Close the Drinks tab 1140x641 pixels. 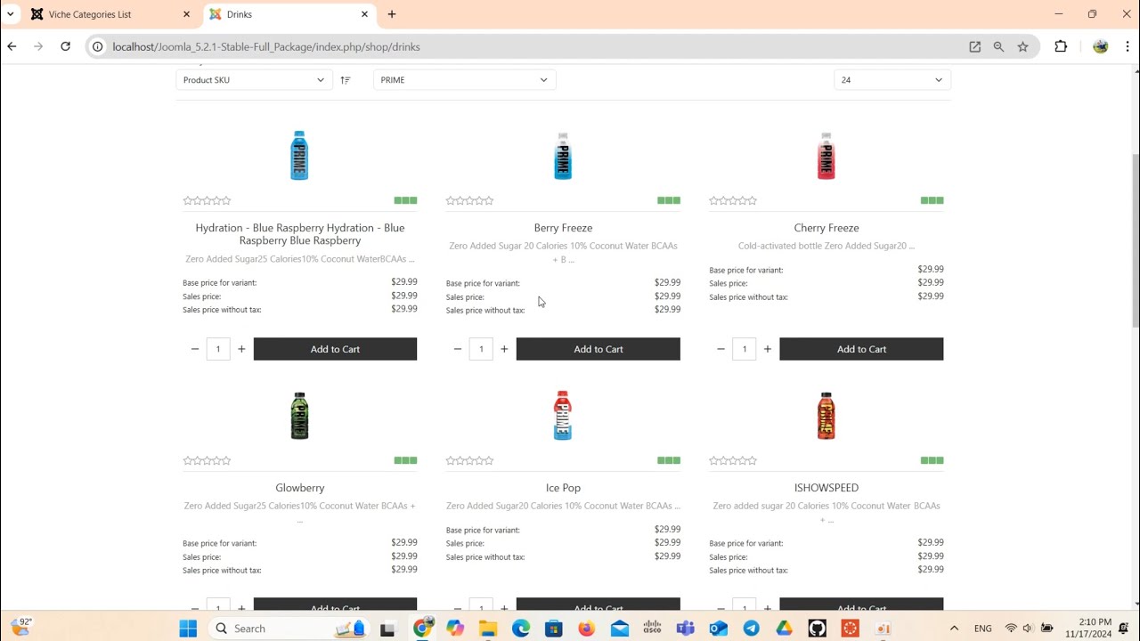coord(364,14)
